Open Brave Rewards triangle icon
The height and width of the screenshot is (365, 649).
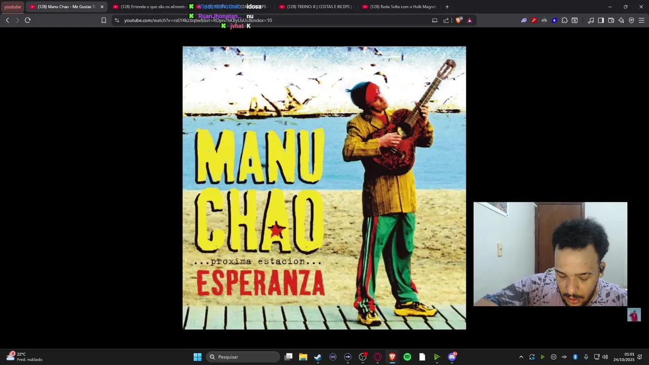[470, 20]
